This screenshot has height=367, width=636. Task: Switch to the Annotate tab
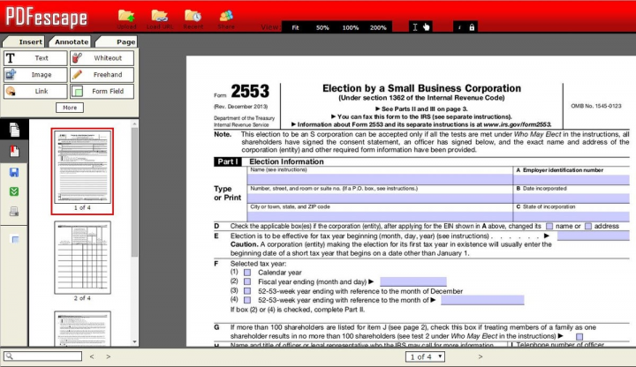pos(71,41)
